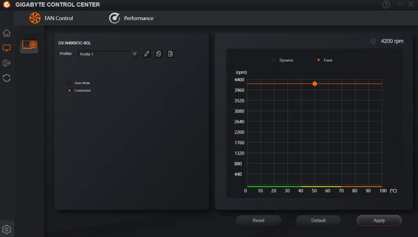Viewport: 418px width, 237px height.
Task: Select the graphics card device thumbnail
Action: (29, 44)
